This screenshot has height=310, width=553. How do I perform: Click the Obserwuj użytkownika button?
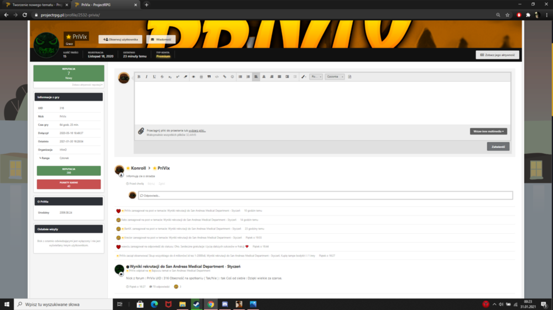coord(120,39)
